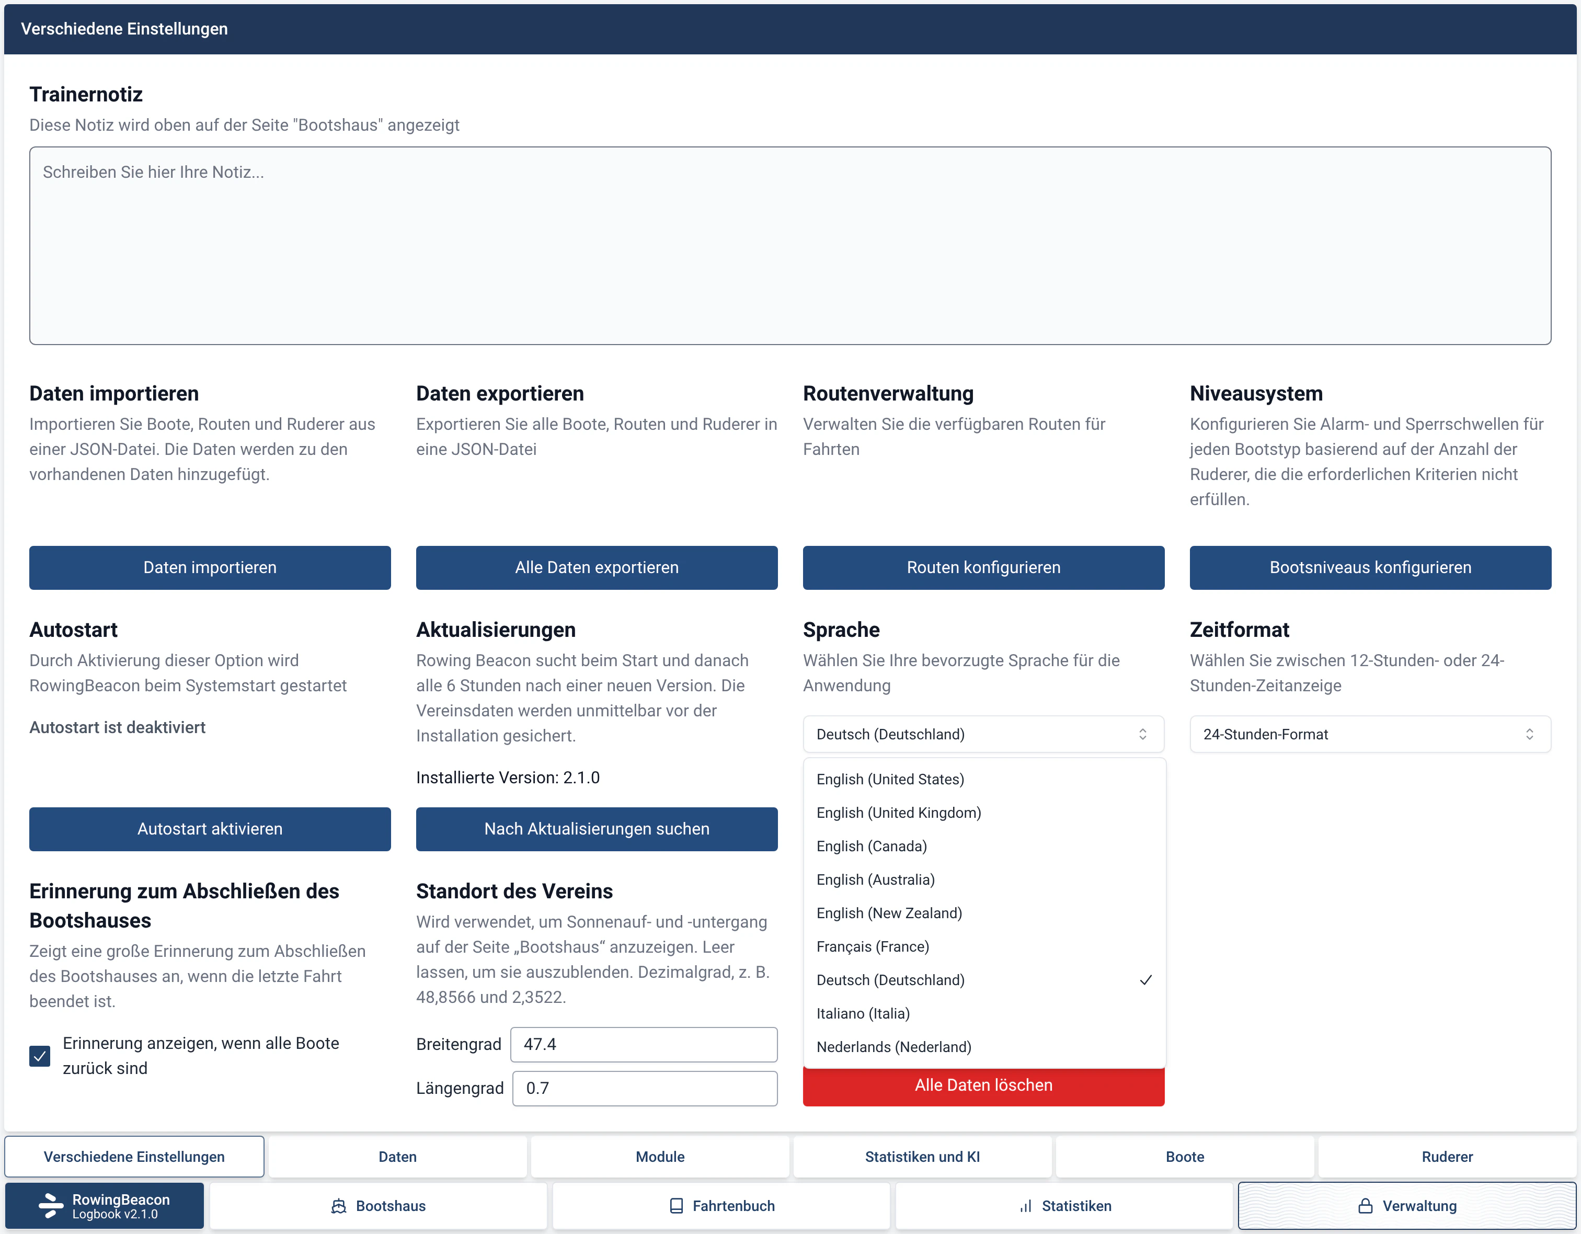Image resolution: width=1581 pixels, height=1234 pixels.
Task: Toggle the Erinnerung anzeigen checkbox
Action: coord(40,1056)
